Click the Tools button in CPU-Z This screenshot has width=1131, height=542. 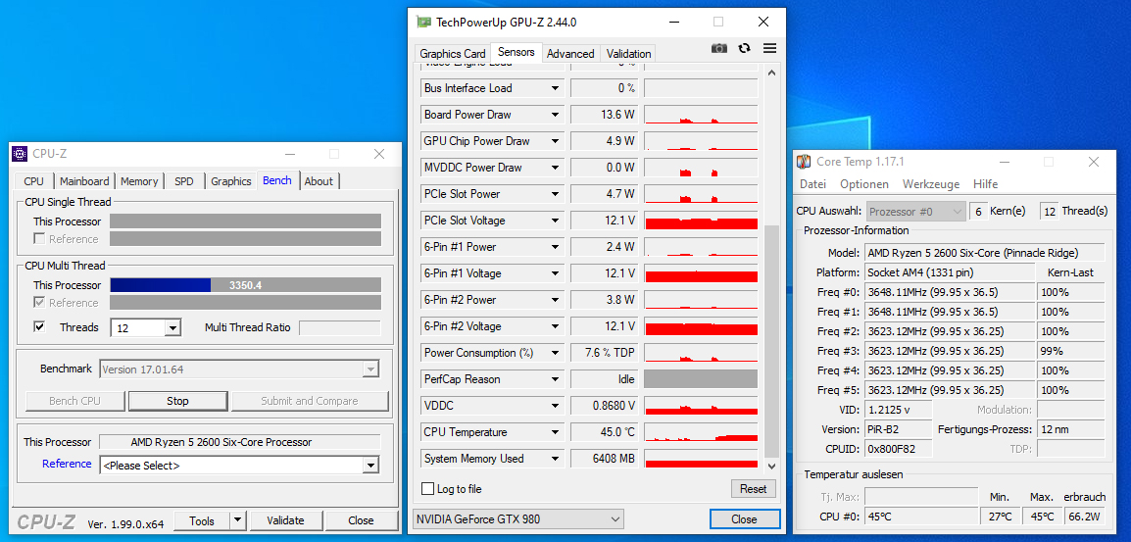202,520
